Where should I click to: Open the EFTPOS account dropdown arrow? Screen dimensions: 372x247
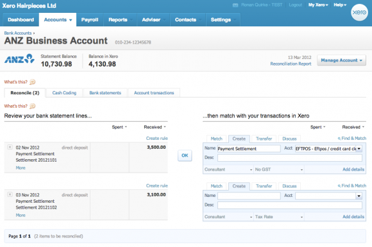(359, 149)
